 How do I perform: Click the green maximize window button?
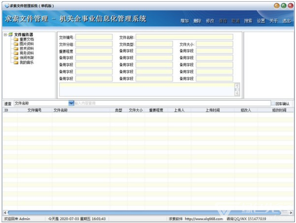[x=284, y=6]
